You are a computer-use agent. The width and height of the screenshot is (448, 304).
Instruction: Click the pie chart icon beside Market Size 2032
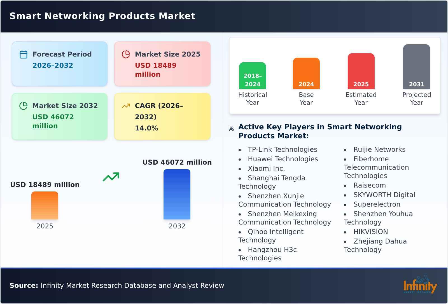tap(23, 106)
